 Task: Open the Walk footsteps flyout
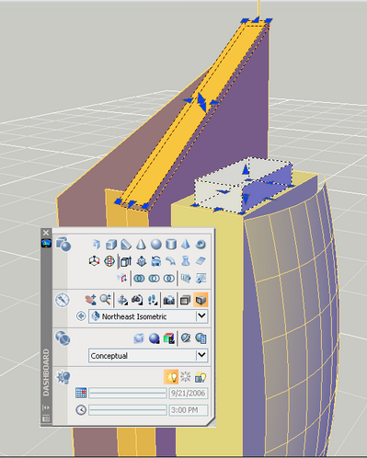click(153, 300)
